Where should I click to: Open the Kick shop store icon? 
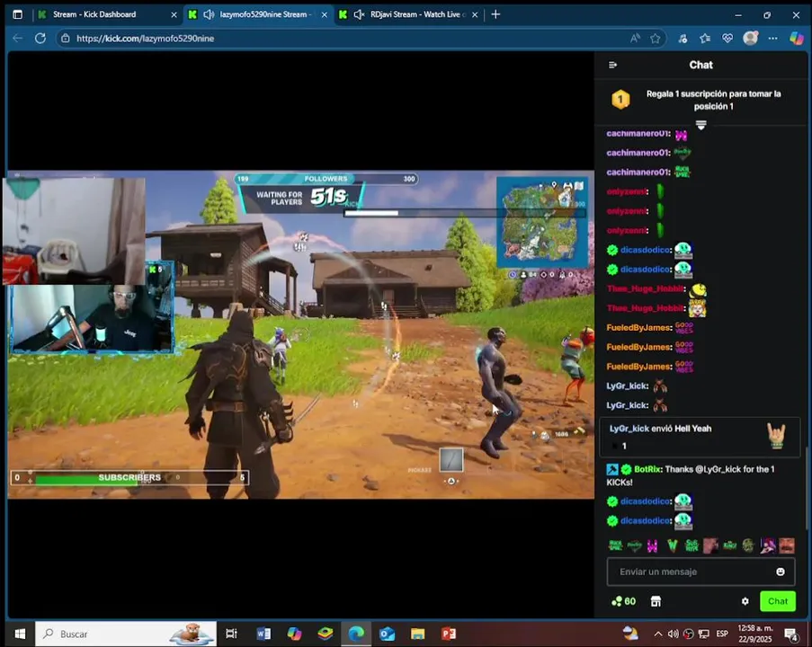click(x=656, y=601)
